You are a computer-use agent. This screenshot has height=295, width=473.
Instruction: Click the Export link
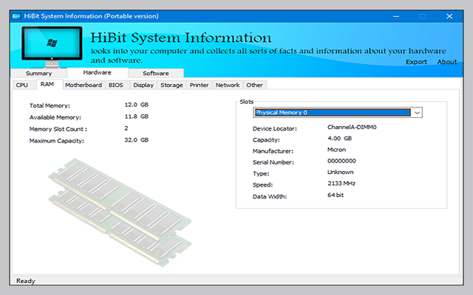(416, 62)
